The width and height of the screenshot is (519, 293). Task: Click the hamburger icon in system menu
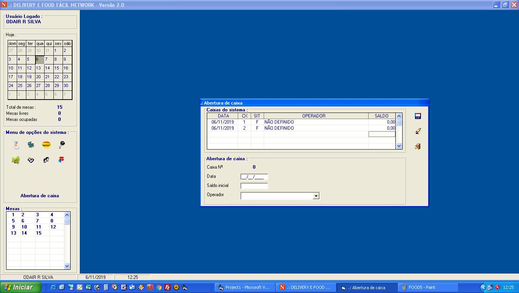(46, 145)
